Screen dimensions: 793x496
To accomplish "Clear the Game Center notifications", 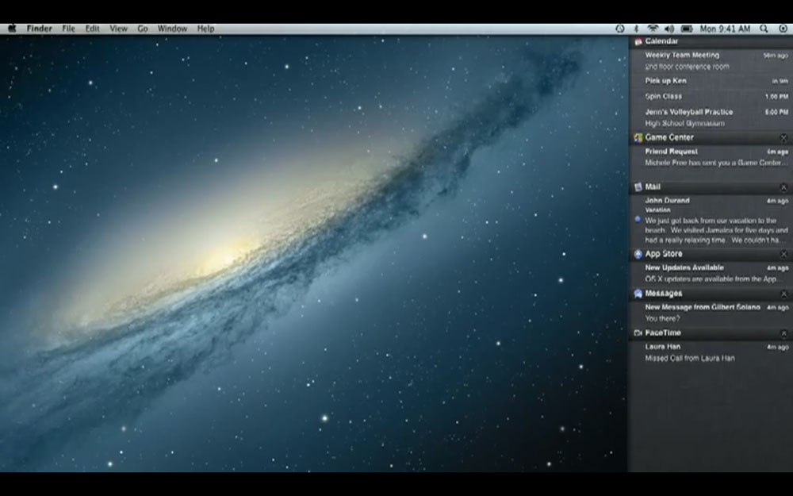I will pyautogui.click(x=783, y=137).
